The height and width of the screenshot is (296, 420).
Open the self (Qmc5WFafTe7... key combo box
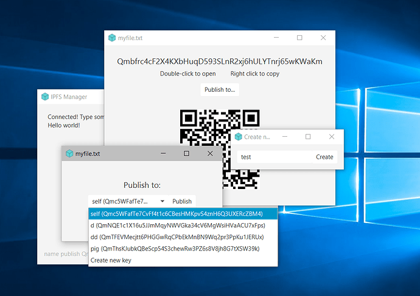point(128,201)
